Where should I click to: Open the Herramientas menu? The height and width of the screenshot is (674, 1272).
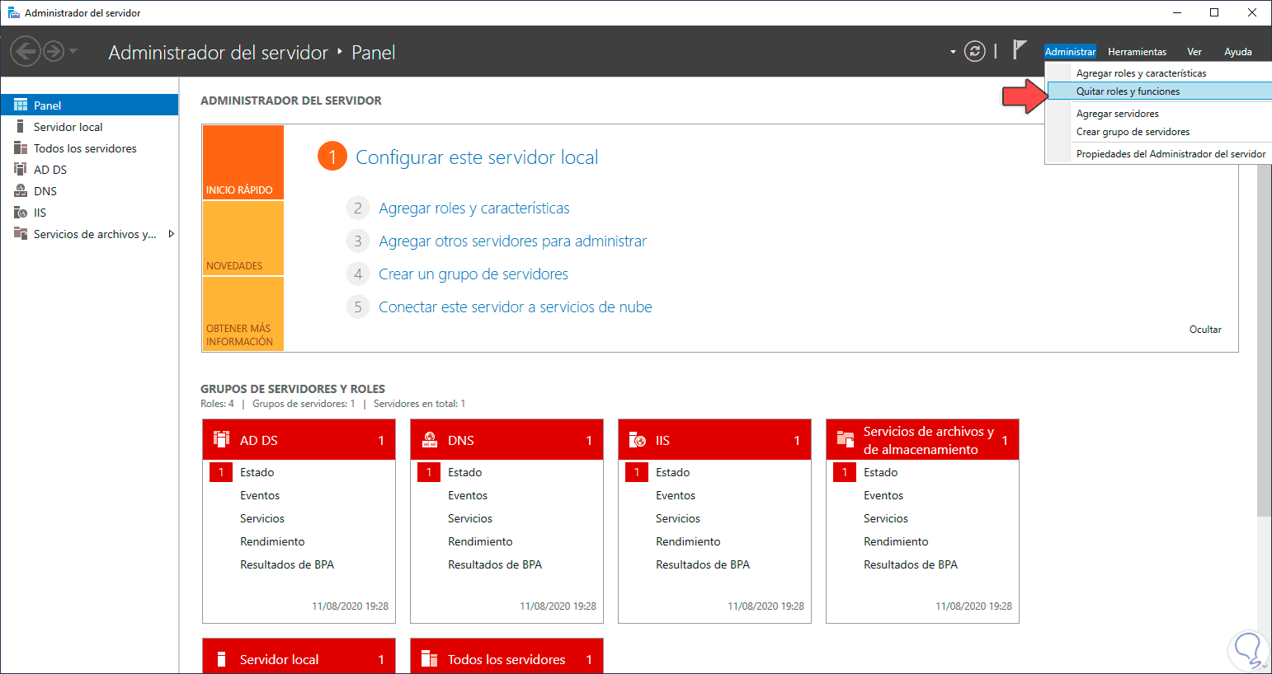(x=1137, y=52)
